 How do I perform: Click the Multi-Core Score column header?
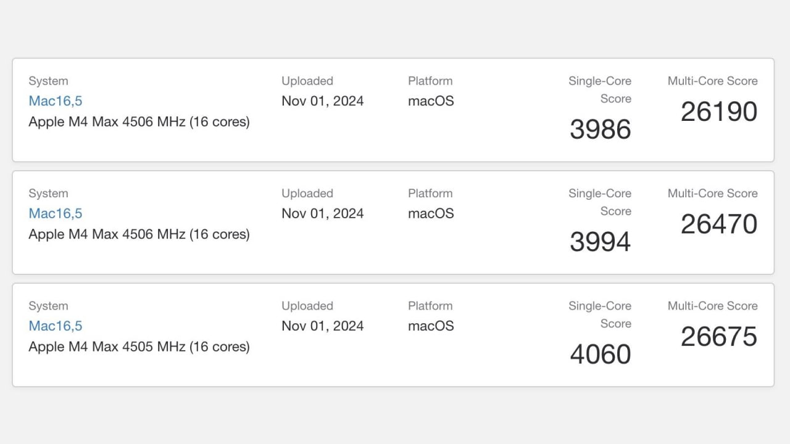click(x=712, y=81)
